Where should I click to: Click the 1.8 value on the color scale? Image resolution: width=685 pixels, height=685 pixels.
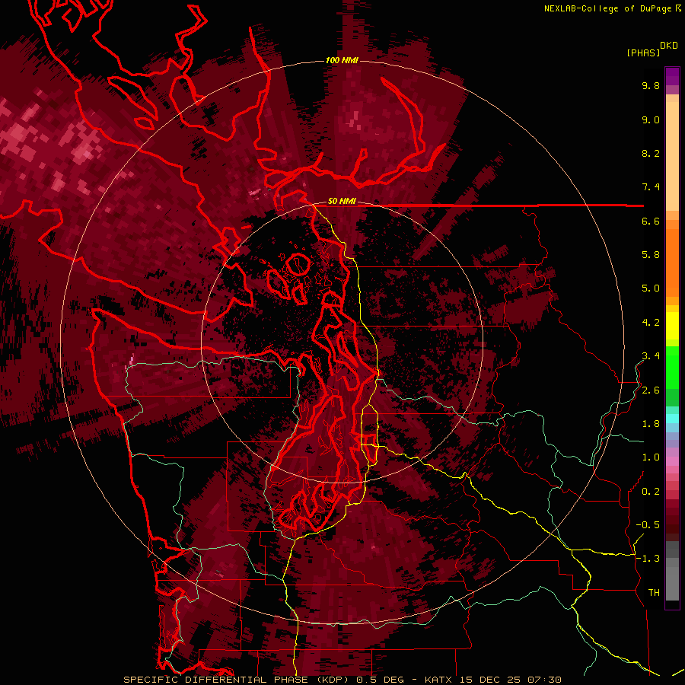pos(651,424)
